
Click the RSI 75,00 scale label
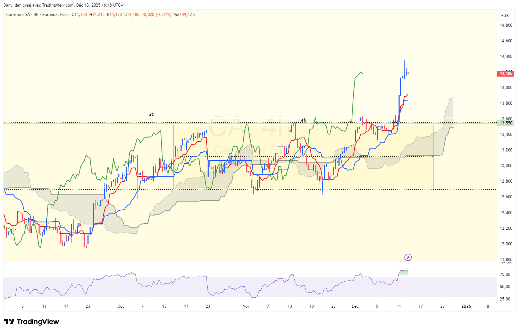coord(505,274)
